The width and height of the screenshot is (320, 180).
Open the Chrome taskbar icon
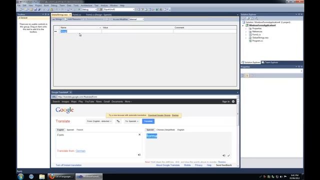pyautogui.click(x=31, y=176)
